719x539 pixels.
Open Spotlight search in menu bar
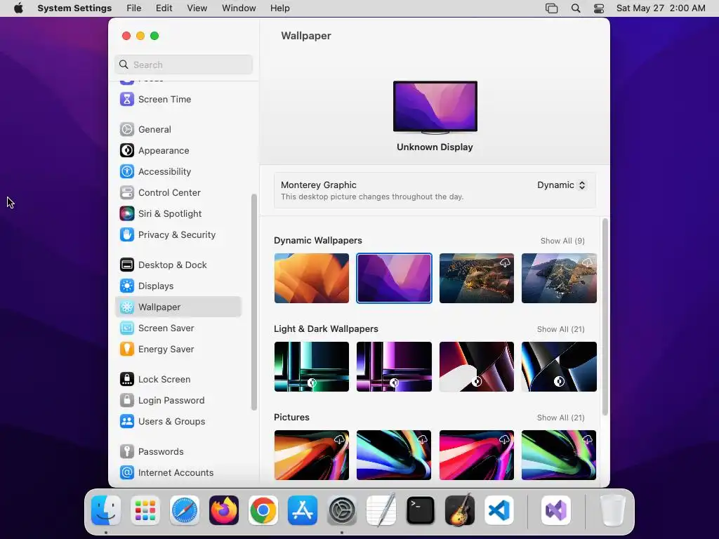[576, 8]
